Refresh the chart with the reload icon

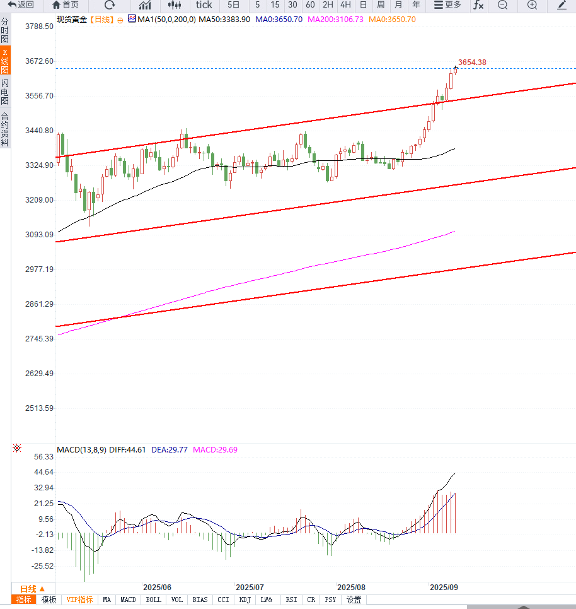[110, 5]
